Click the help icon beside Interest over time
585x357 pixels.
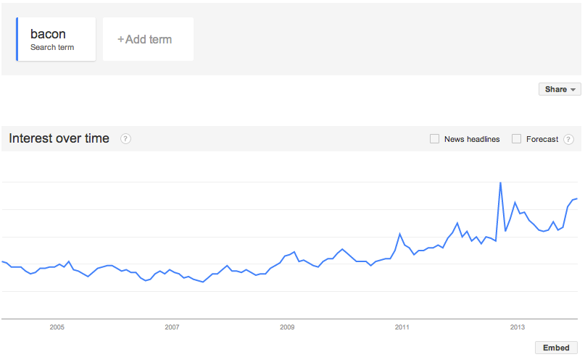click(125, 138)
